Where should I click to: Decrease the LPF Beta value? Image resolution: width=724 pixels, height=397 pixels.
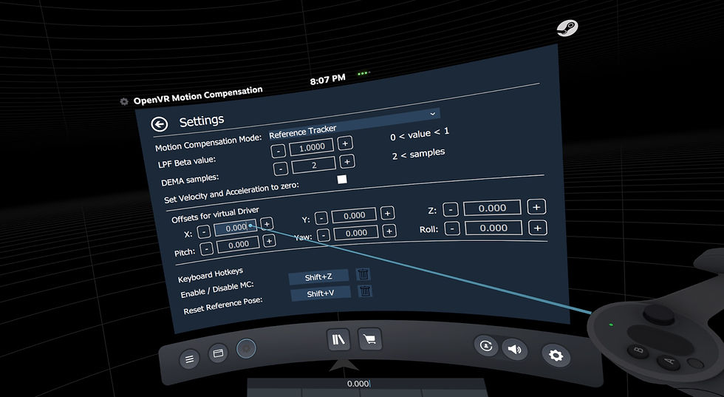[278, 151]
